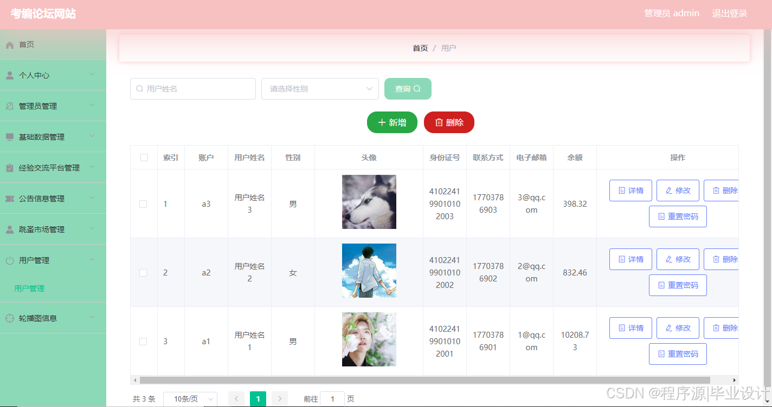Click the wheel icon beside 轮播图信息
Image resolution: width=772 pixels, height=407 pixels.
point(10,319)
